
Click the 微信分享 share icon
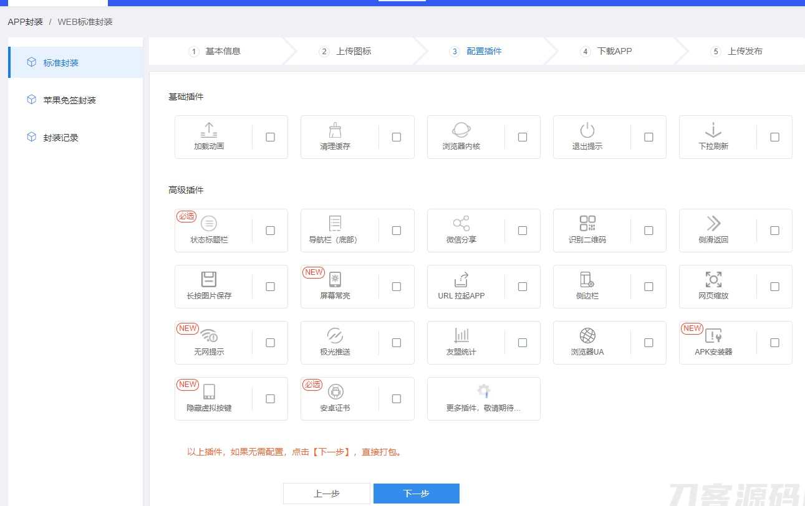pyautogui.click(x=461, y=223)
